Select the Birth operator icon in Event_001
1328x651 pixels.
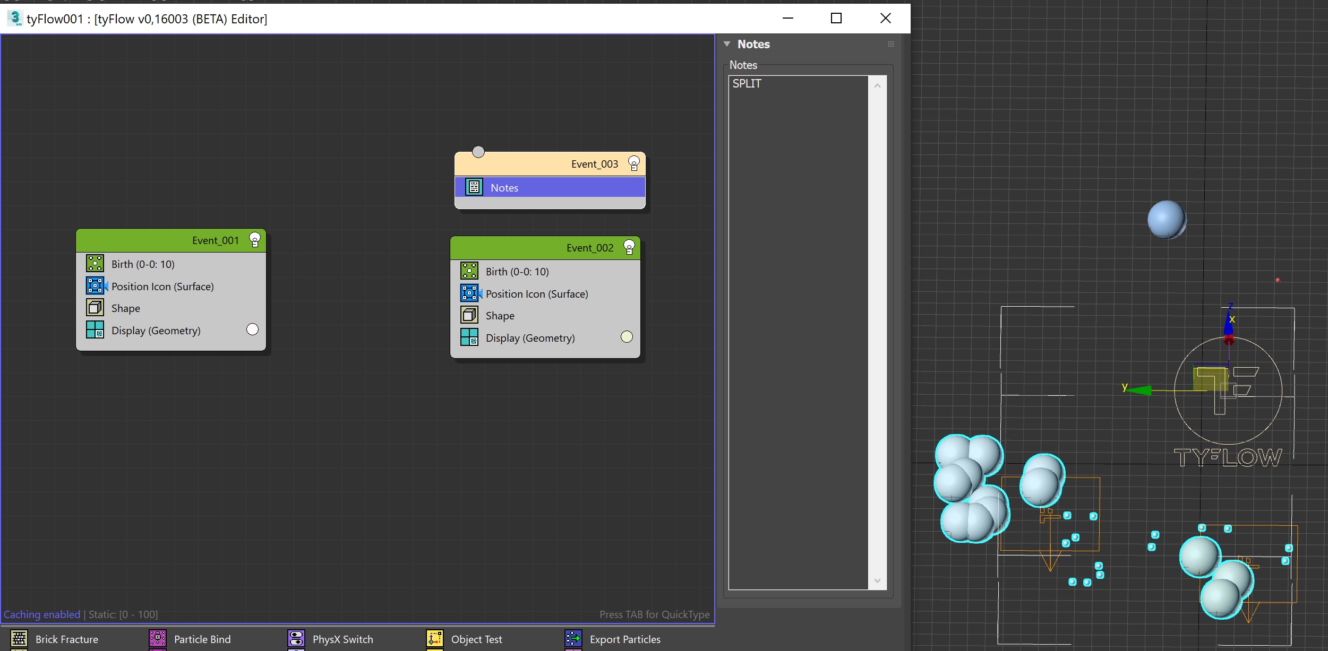[95, 264]
